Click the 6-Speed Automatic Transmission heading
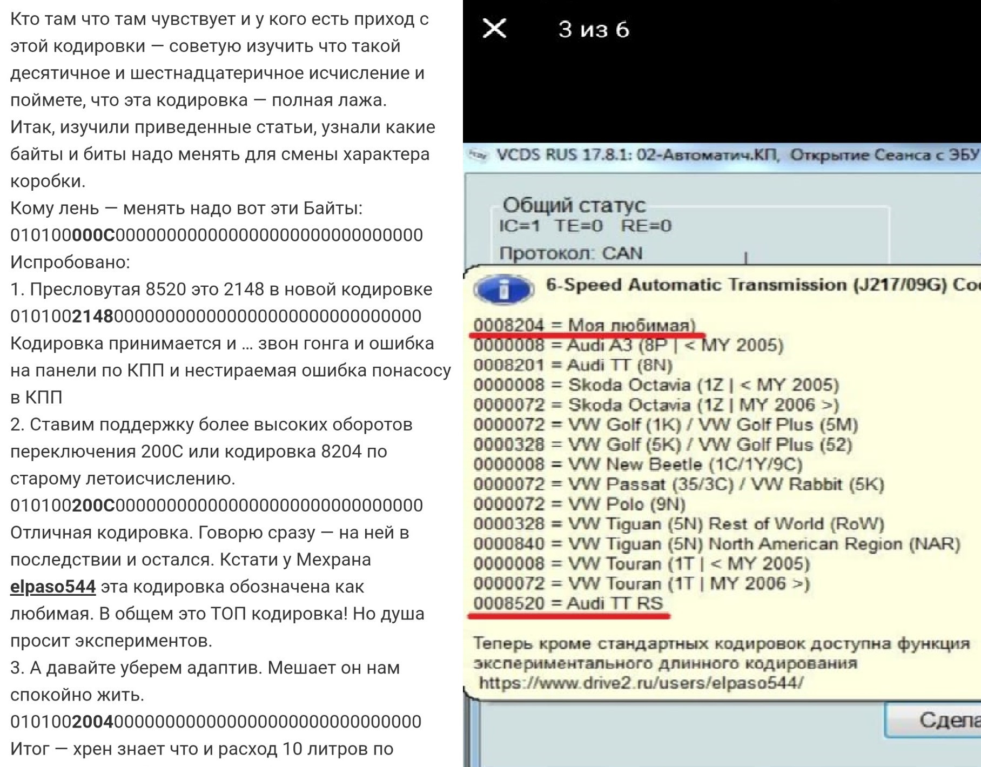The image size is (981, 767). point(763,285)
